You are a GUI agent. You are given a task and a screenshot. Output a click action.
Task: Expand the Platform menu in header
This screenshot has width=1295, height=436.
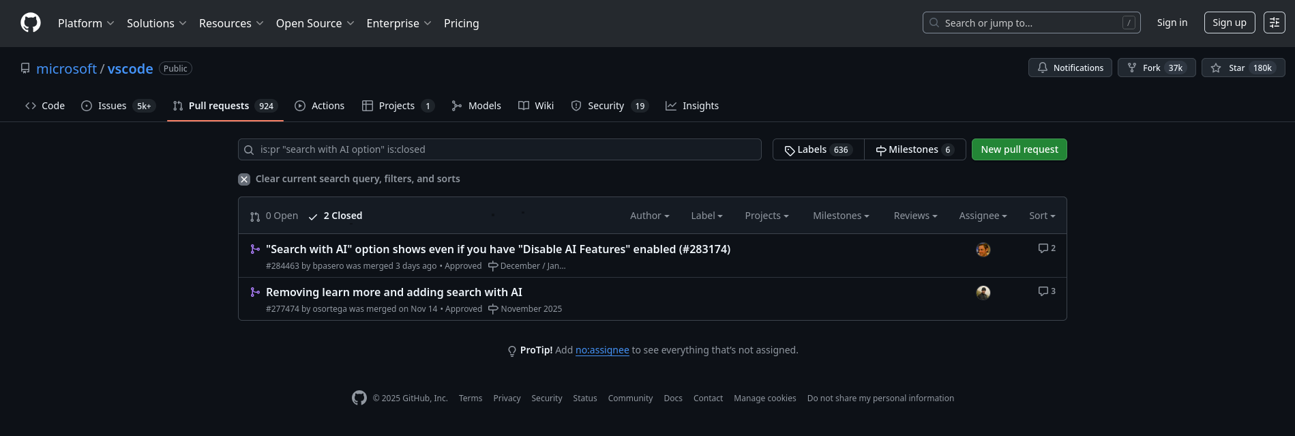(86, 23)
